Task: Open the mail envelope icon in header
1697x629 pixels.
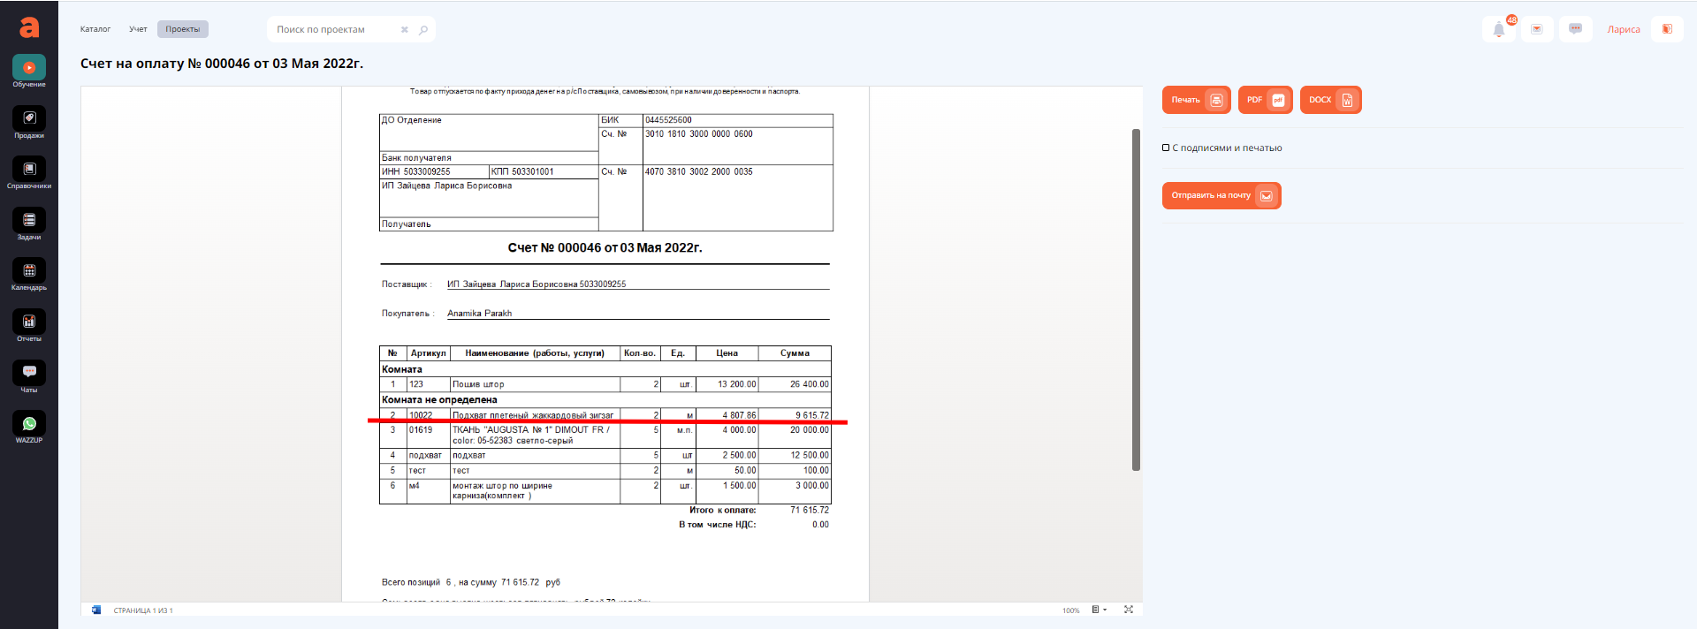Action: coord(1537,29)
